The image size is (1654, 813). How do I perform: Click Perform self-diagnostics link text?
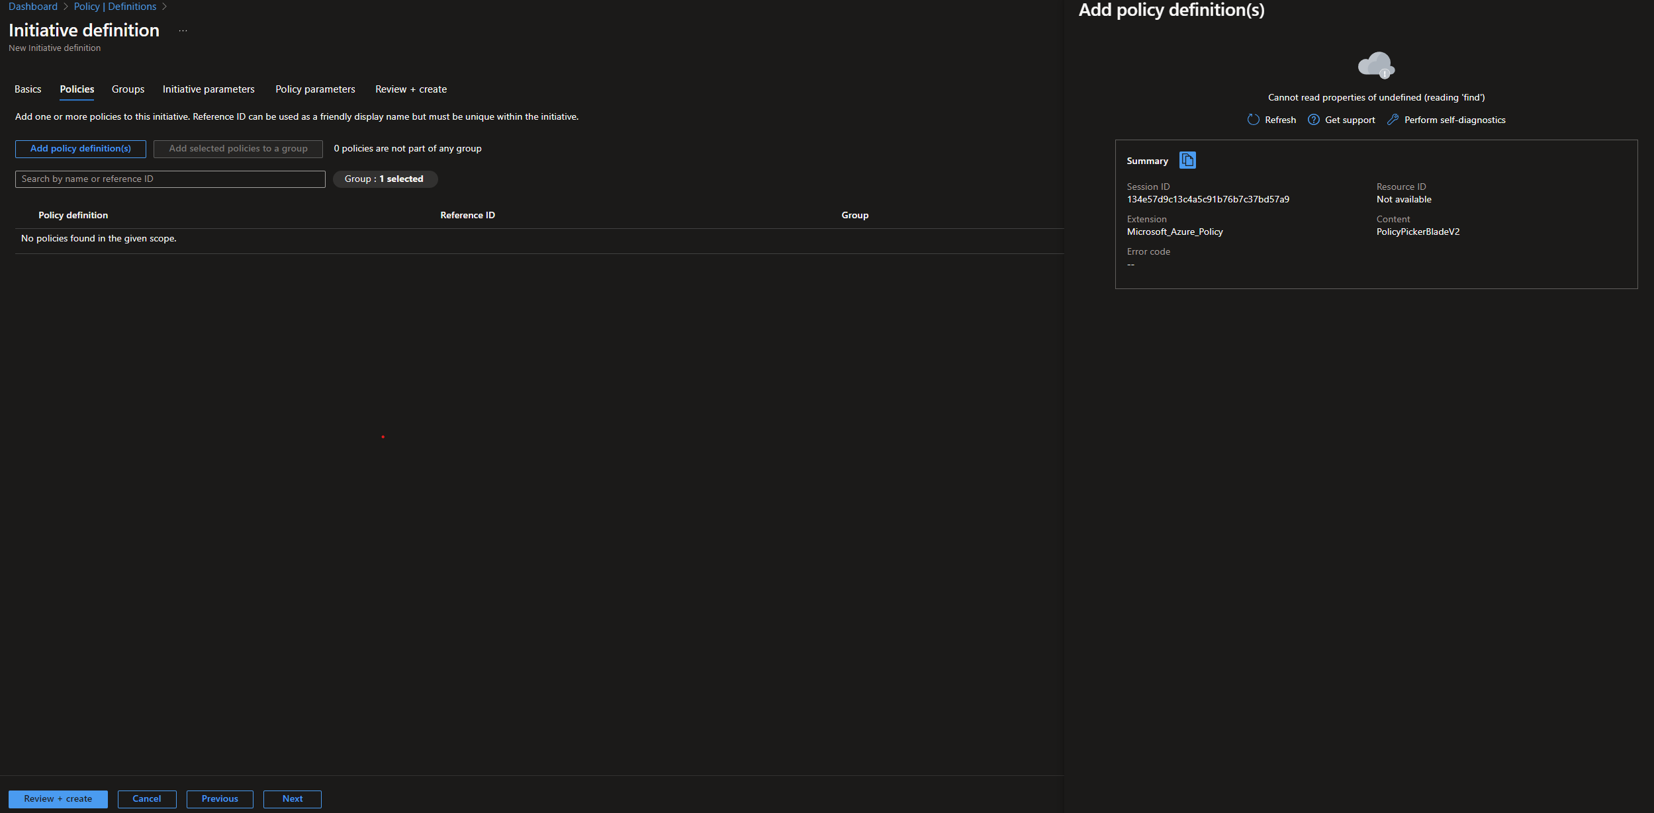pyautogui.click(x=1455, y=120)
